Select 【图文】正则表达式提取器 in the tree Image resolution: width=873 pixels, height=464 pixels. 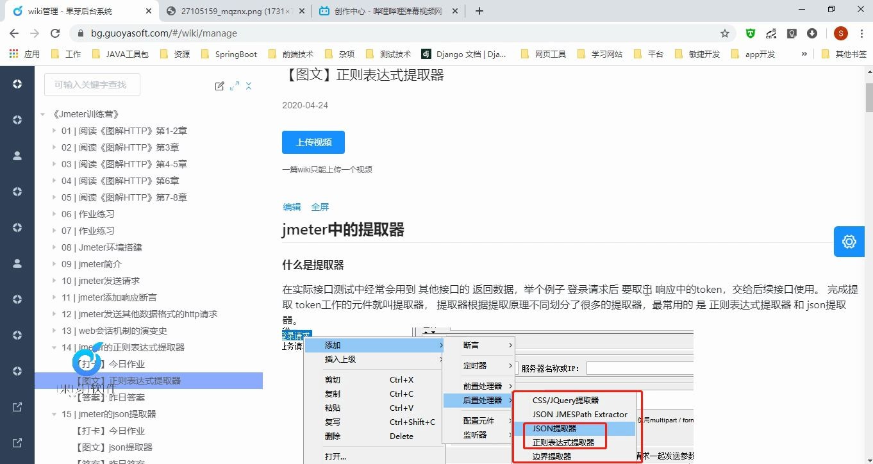point(127,381)
